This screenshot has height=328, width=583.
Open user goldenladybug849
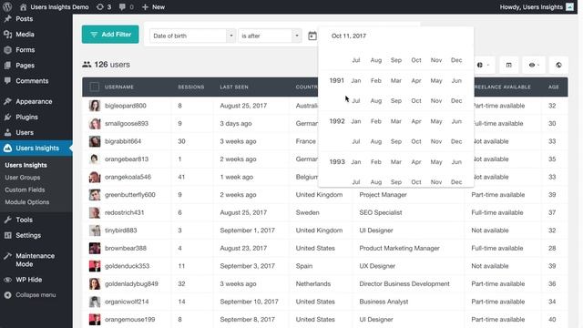pos(131,283)
